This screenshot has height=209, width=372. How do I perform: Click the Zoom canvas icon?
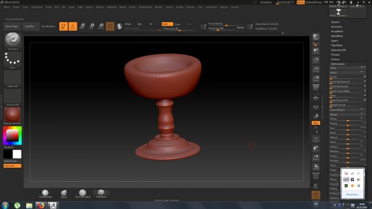click(x=316, y=60)
